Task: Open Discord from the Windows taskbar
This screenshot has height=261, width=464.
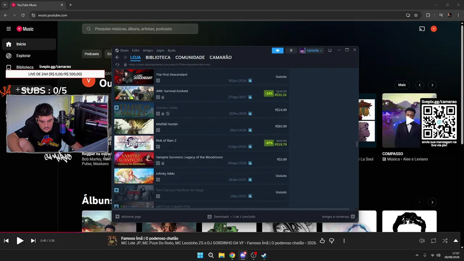Action: pos(243,255)
